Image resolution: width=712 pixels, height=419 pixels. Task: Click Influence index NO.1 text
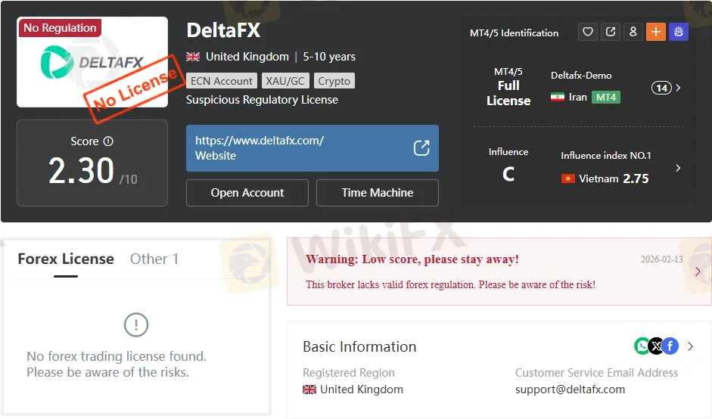click(x=606, y=155)
